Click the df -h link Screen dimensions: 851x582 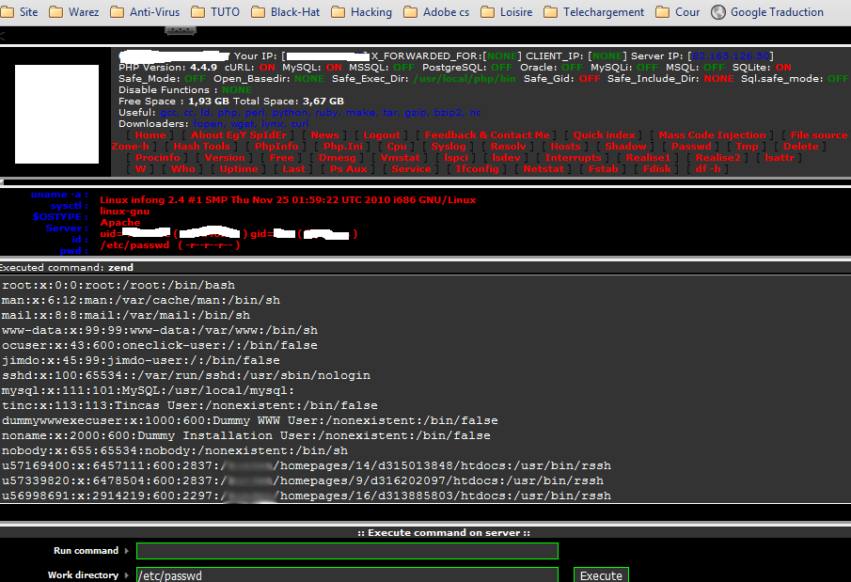click(708, 169)
